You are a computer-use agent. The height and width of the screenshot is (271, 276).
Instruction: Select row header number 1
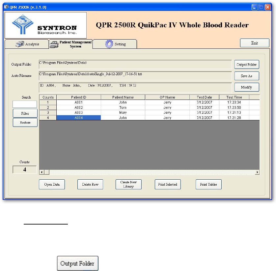[48, 103]
